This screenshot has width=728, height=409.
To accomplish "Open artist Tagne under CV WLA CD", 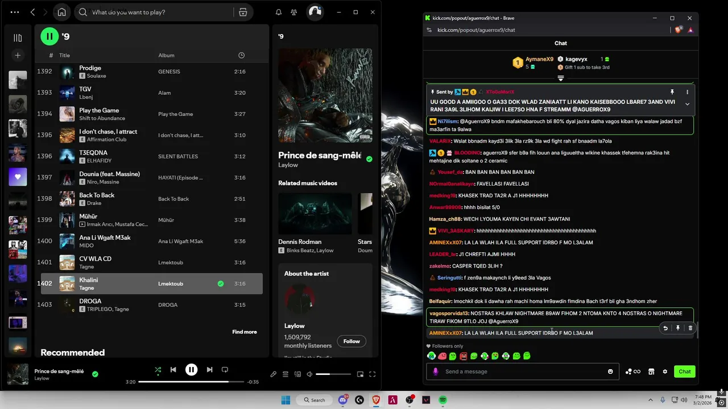I will (86, 266).
